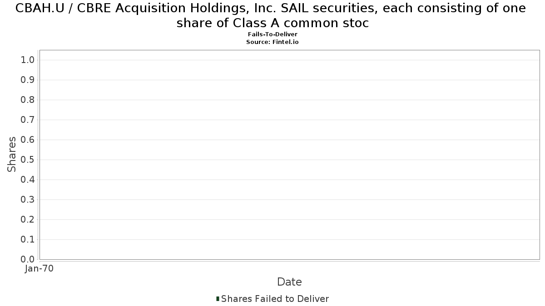Click the 0.0 y-axis tick label
The image size is (545, 306).
(28, 260)
